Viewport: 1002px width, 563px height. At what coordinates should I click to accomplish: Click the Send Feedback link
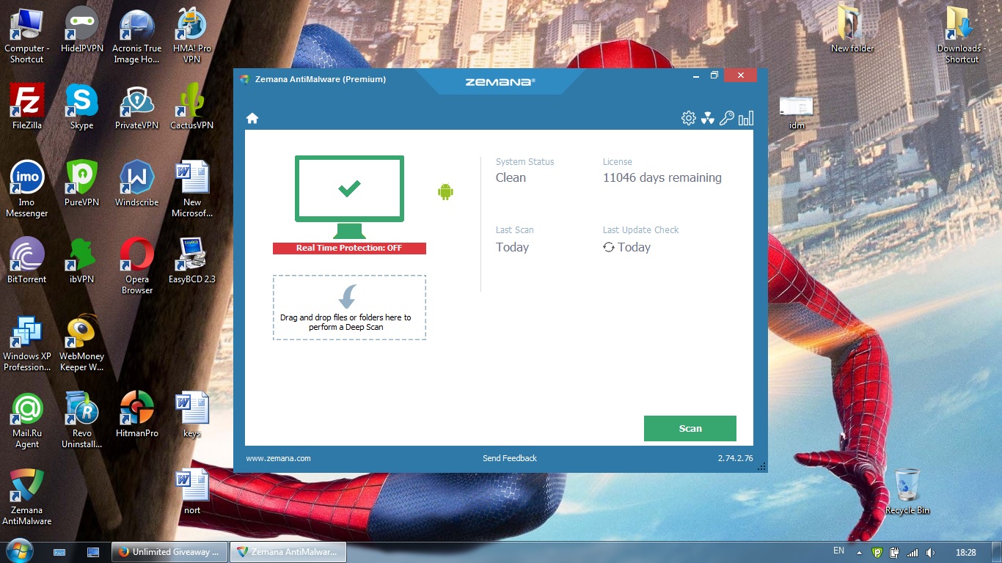(x=510, y=458)
